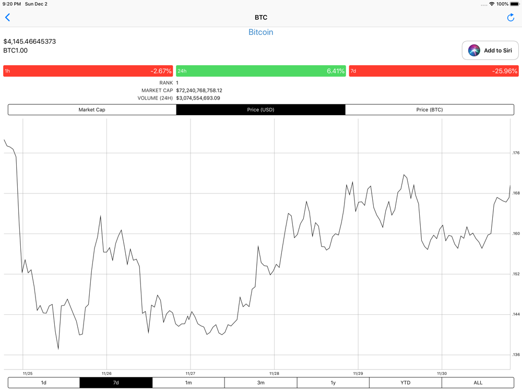The width and height of the screenshot is (522, 391).
Task: Tap the Wi-Fi status icon
Action: point(491,4)
